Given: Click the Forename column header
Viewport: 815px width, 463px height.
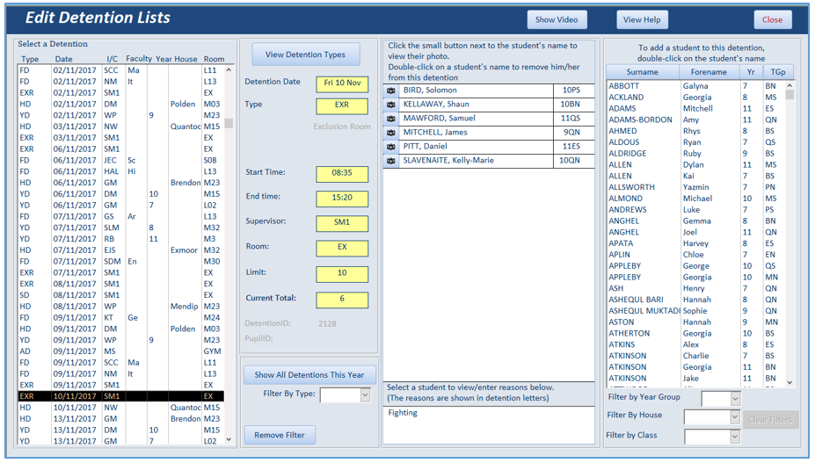Looking at the screenshot, I should pyautogui.click(x=709, y=72).
